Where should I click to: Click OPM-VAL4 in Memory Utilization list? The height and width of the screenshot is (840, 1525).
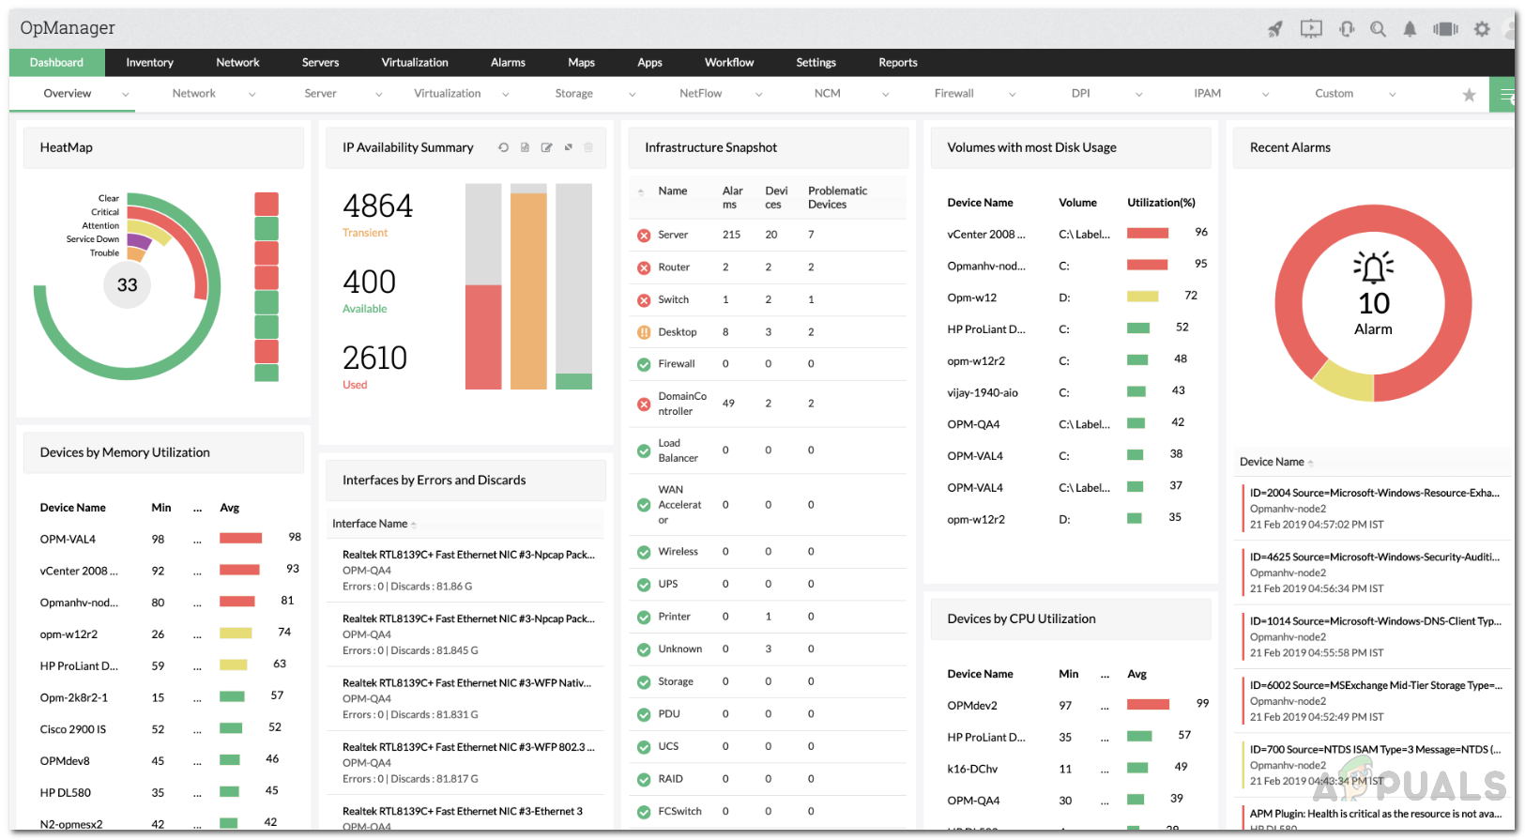(68, 540)
